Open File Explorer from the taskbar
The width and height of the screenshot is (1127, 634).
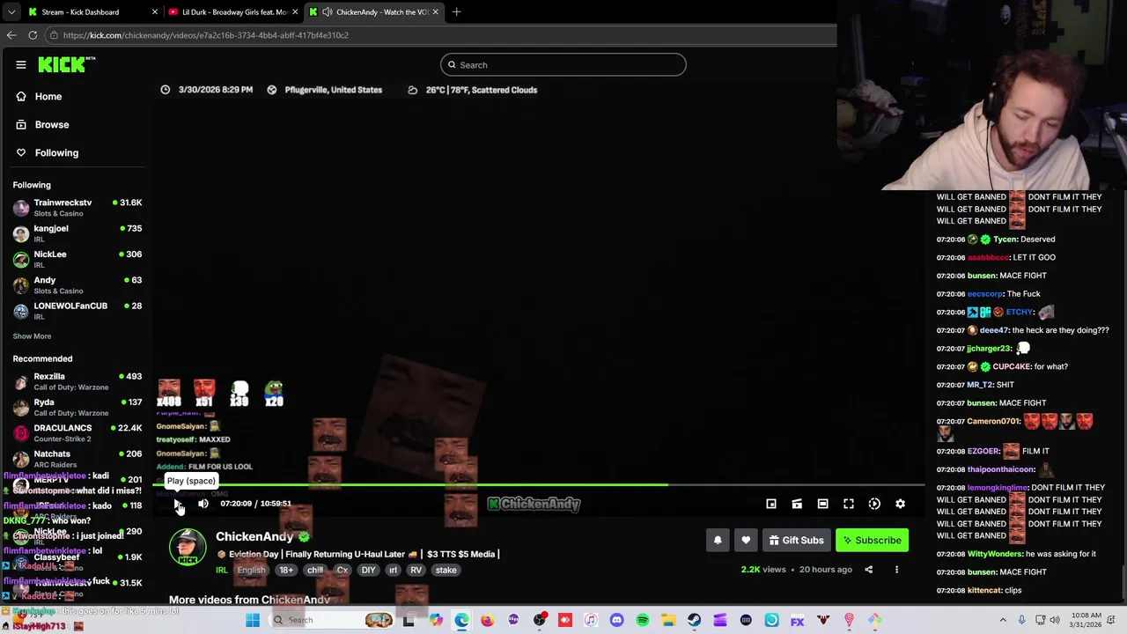click(668, 620)
